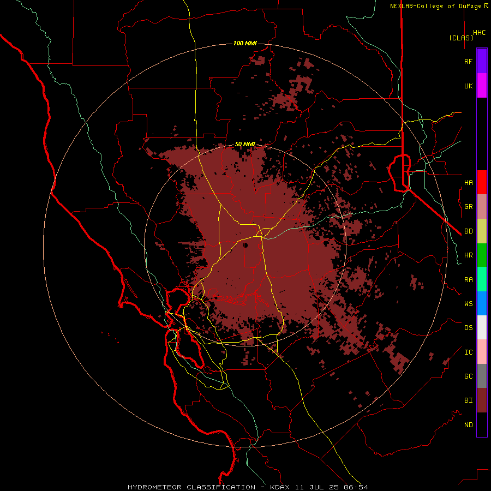Screen dimensions: 491x491
Task: Click the HA red legend swatch
Action: [x=482, y=182]
